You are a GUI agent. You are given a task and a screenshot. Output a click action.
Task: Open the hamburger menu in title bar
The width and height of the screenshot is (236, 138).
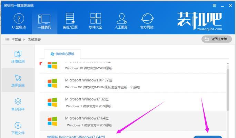tap(214, 6)
